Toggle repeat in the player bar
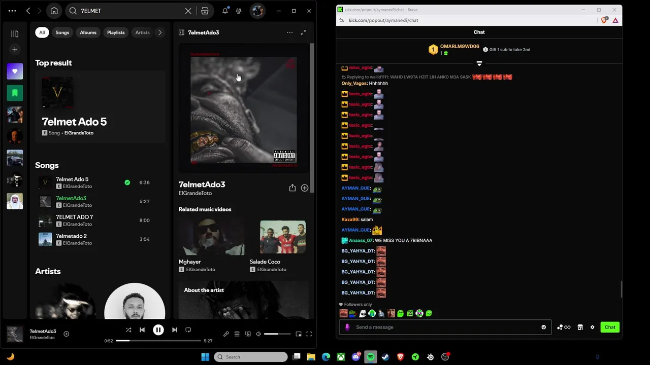 click(188, 330)
